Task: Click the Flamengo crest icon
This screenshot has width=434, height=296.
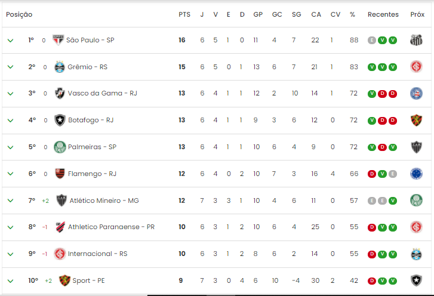Action: tap(60, 174)
